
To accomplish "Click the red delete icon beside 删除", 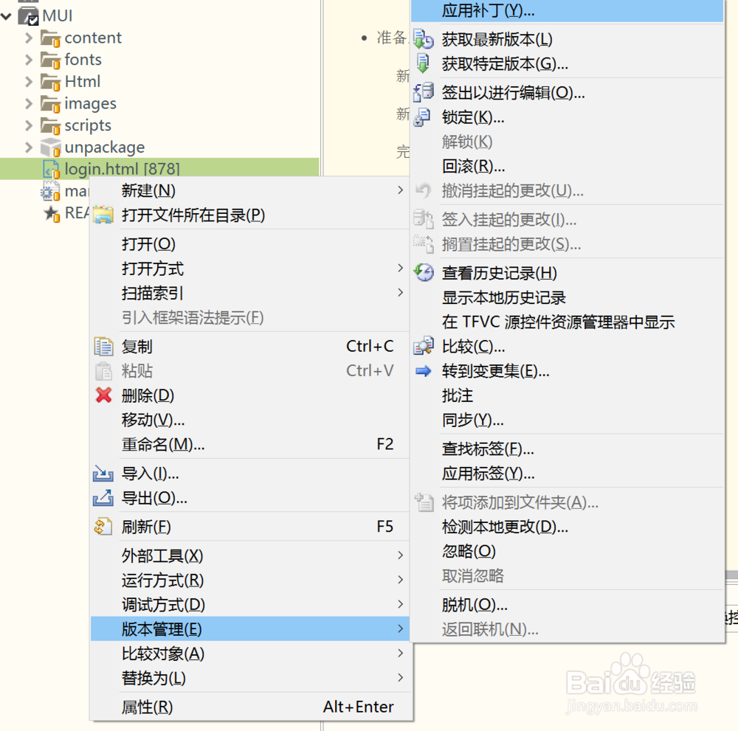I will click(103, 395).
